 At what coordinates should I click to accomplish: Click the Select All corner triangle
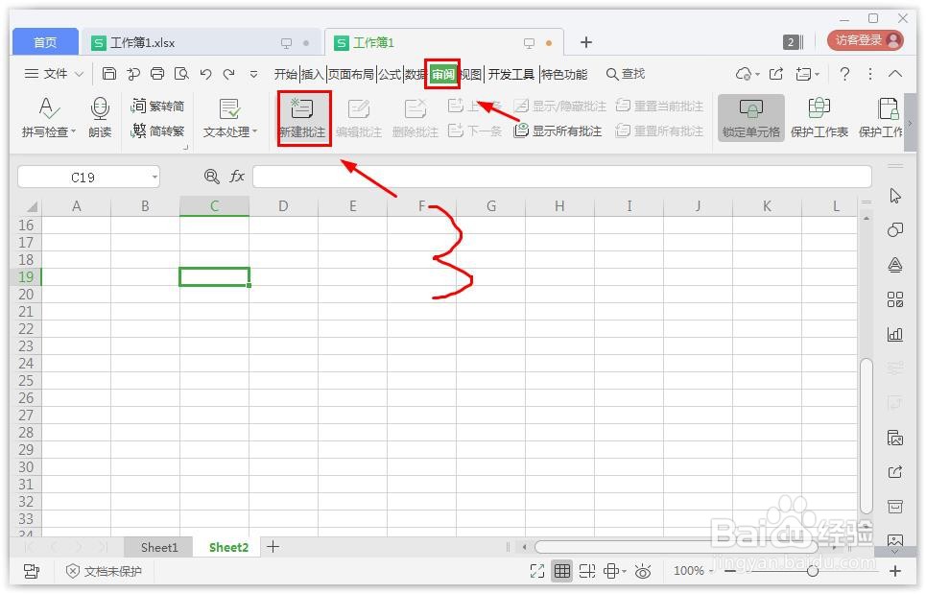tap(32, 206)
